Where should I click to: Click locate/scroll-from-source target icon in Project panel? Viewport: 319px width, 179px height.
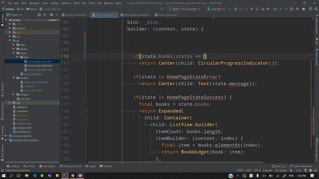coord(39,15)
